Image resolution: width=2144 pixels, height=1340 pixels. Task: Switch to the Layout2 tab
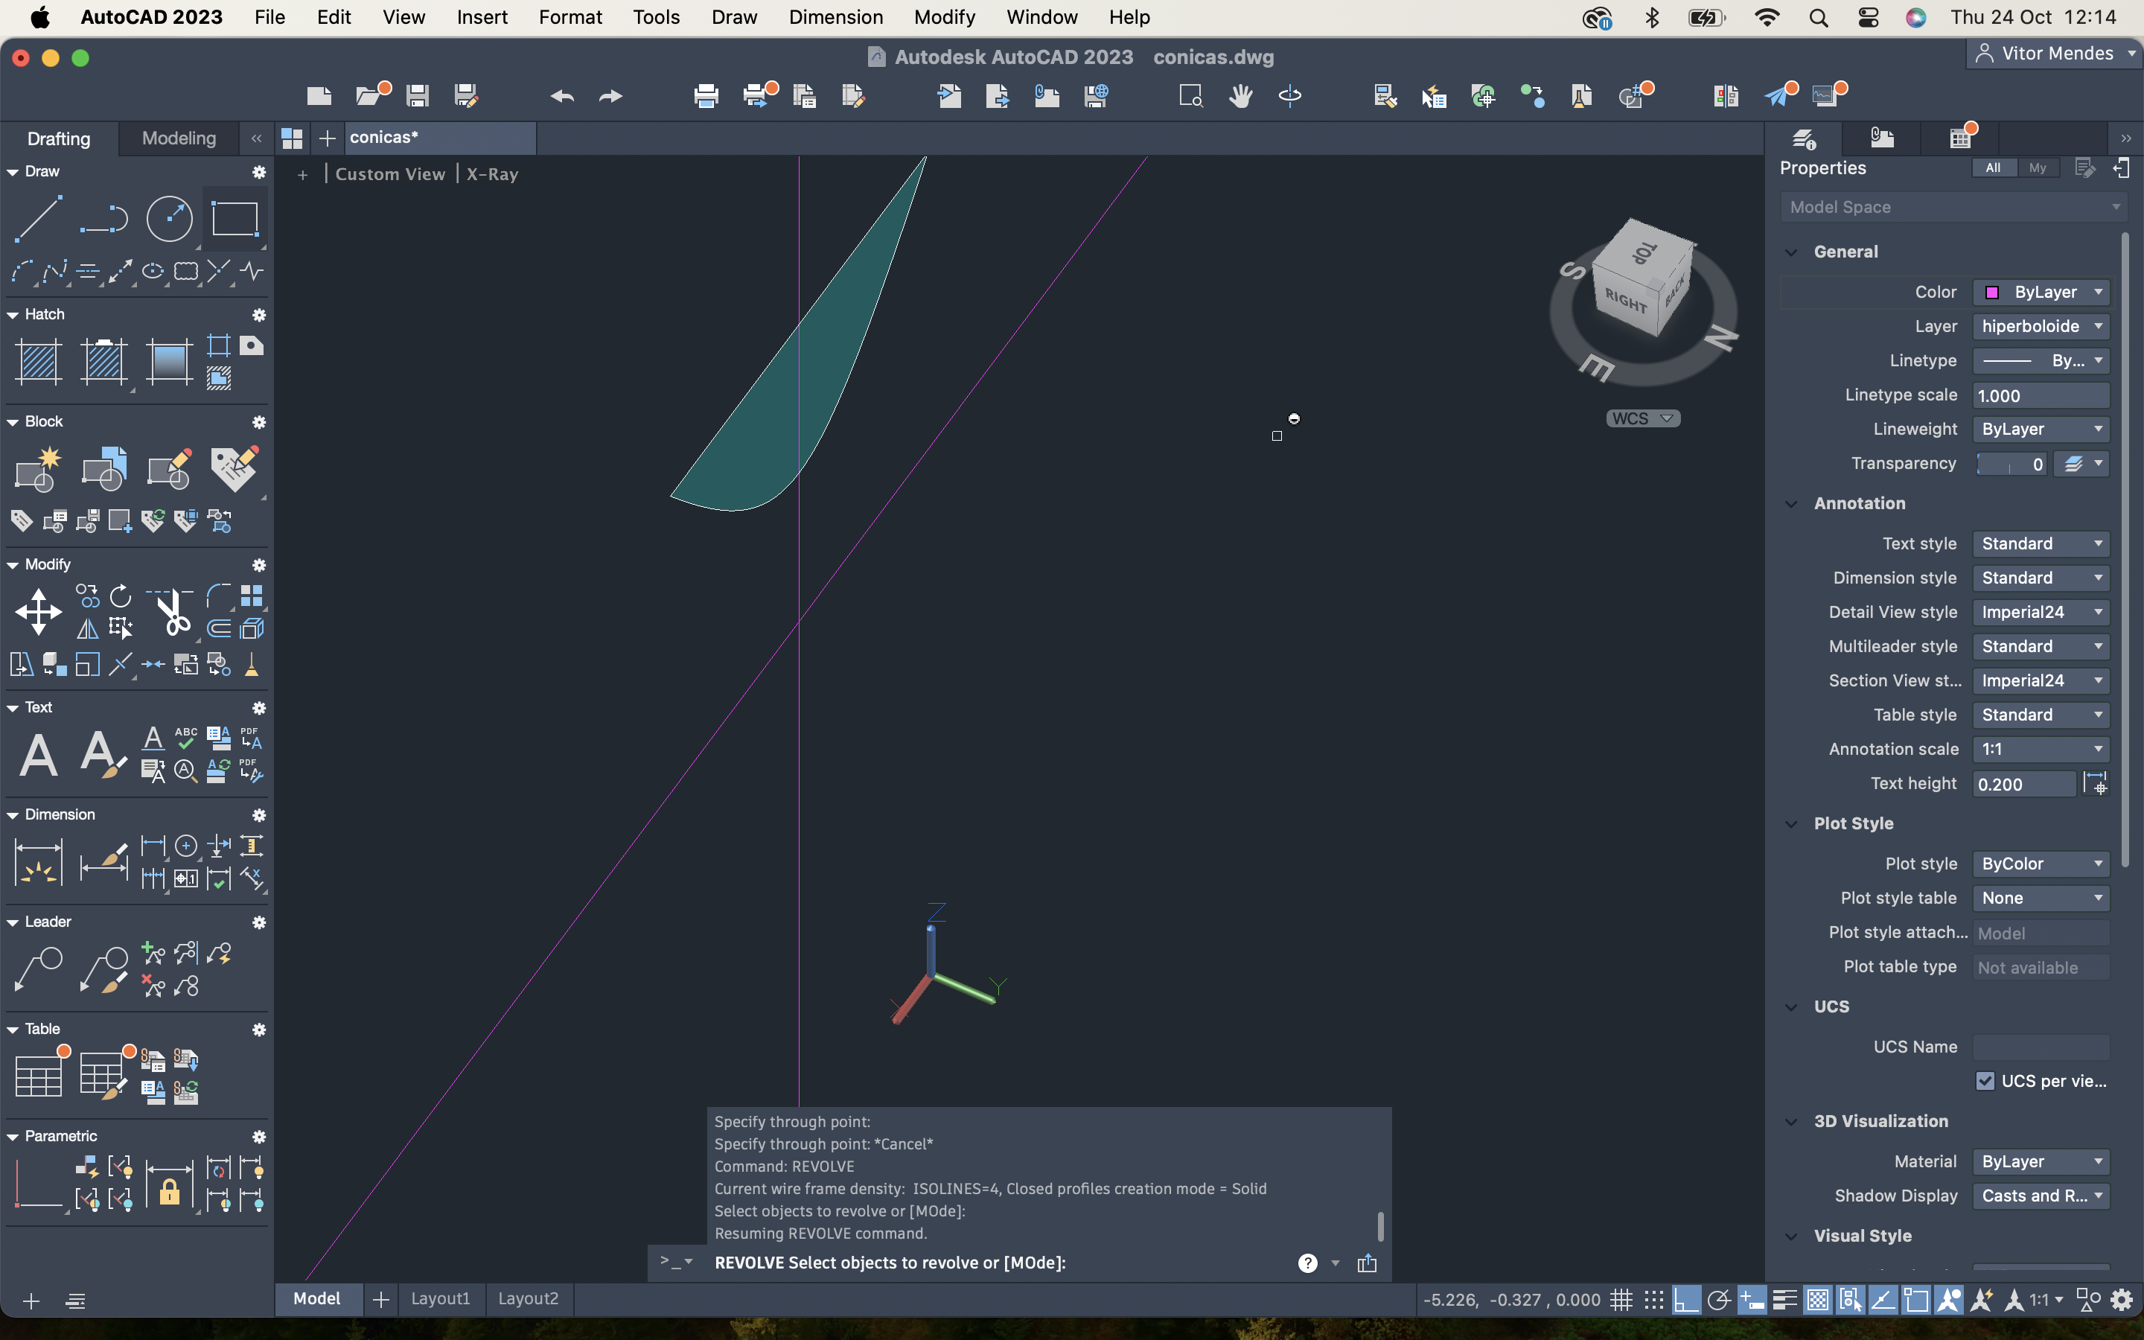[528, 1298]
